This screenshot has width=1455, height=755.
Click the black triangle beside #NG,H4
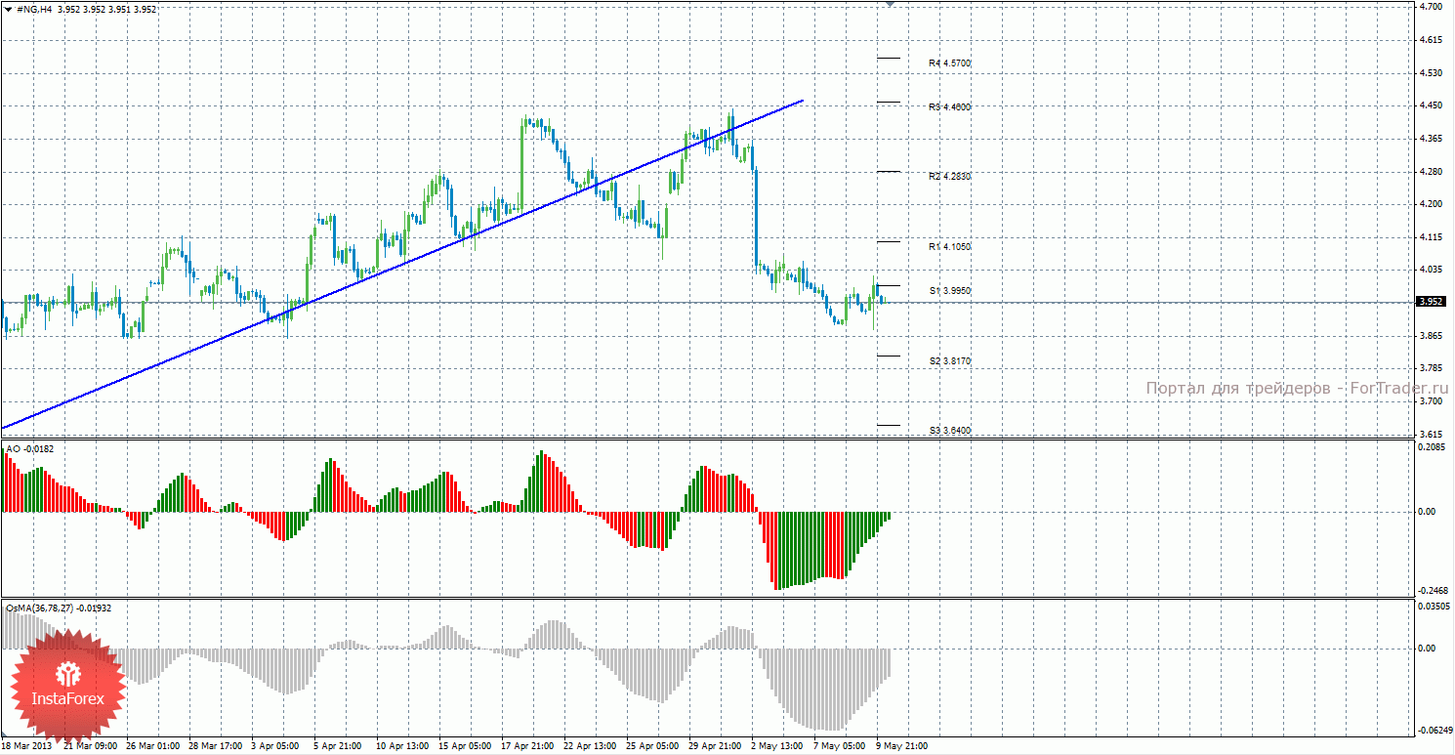tap(9, 9)
